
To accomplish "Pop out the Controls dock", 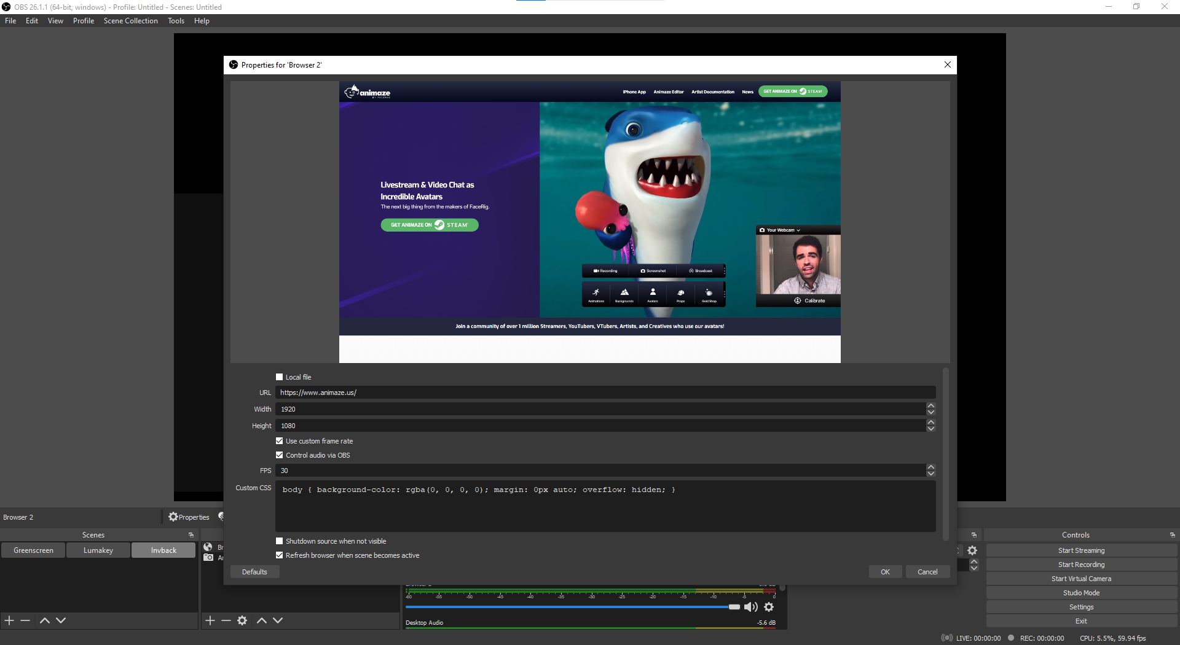I will pos(1172,535).
